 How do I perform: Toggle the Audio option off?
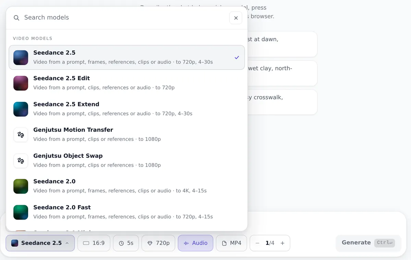pos(196,243)
